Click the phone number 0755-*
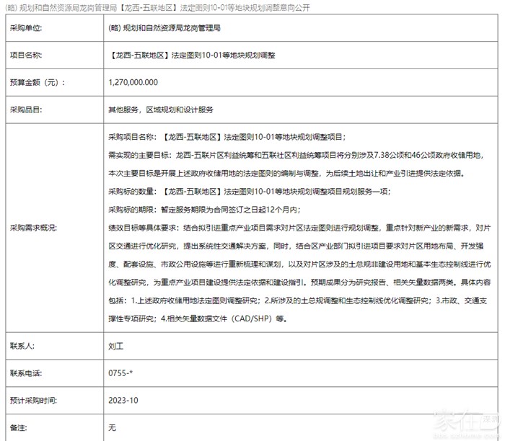505x441 pixels. click(x=120, y=373)
